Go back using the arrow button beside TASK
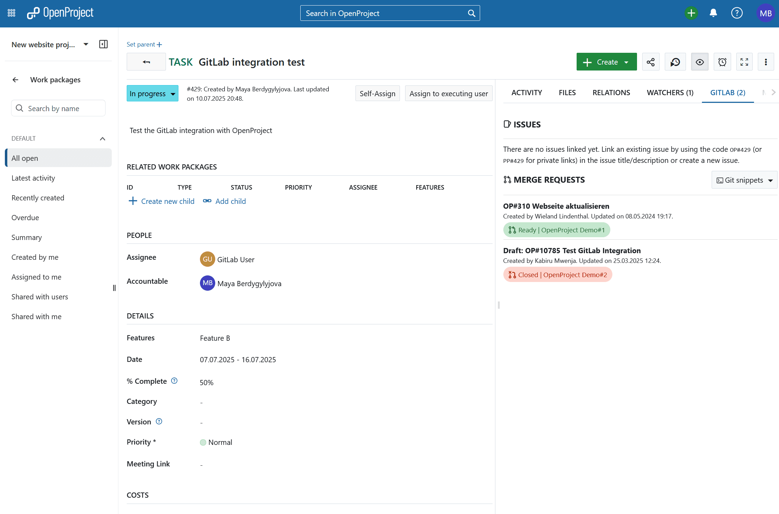Screen dimensions: 779x514 [x=146, y=62]
